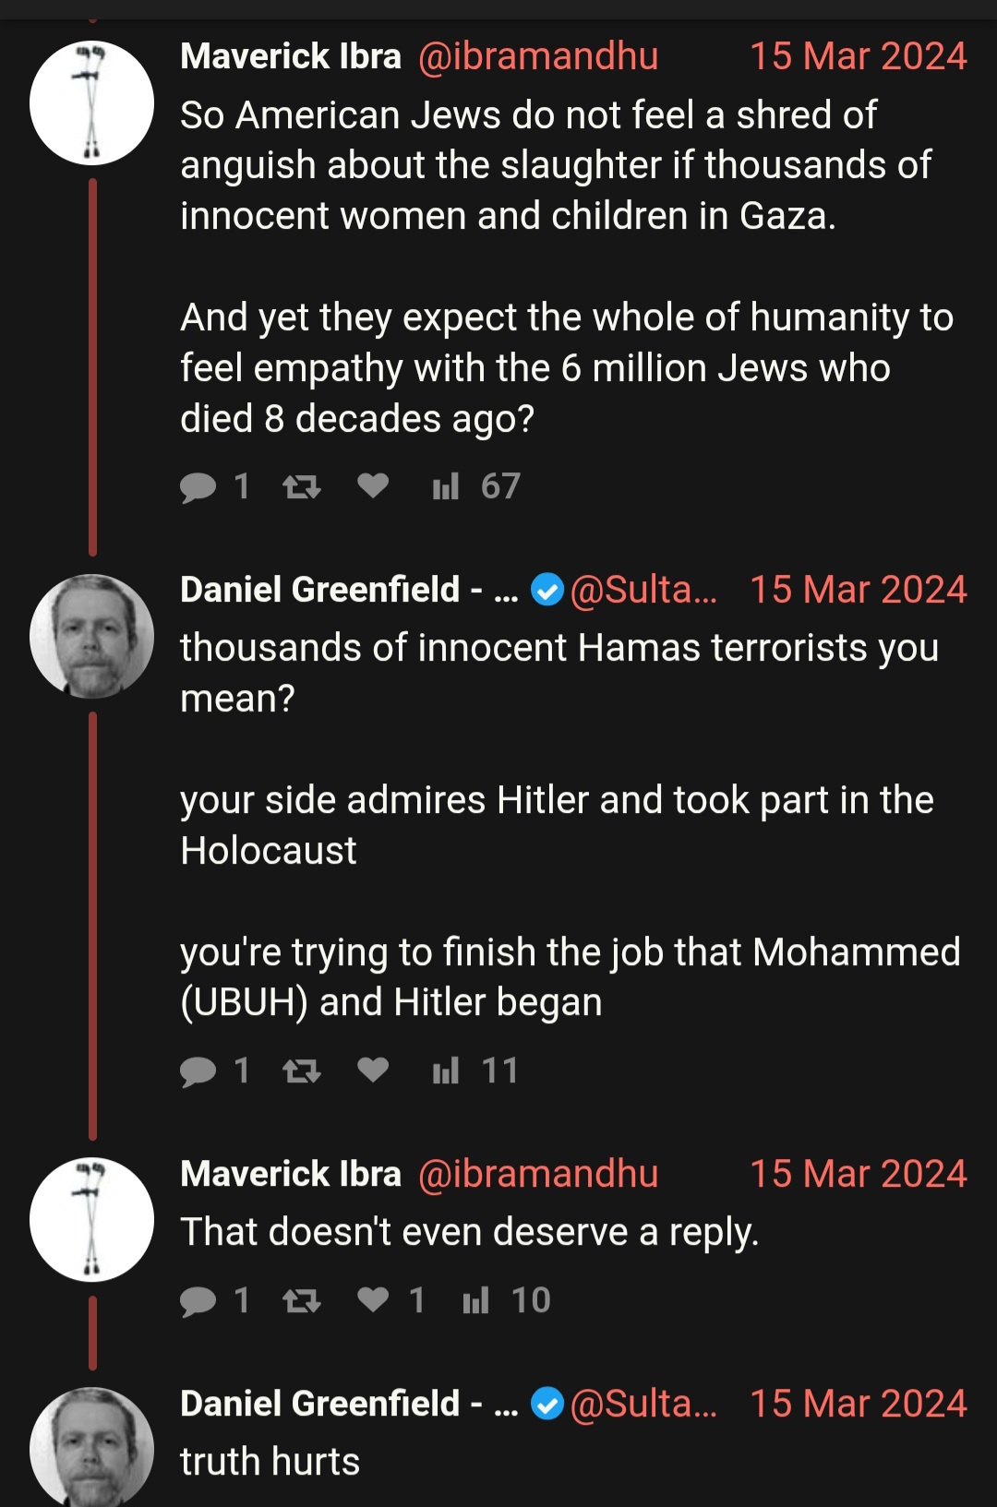Reply to Daniel Greenfield's Hamas post
Viewport: 997px width, 1507px height.
pos(198,1070)
